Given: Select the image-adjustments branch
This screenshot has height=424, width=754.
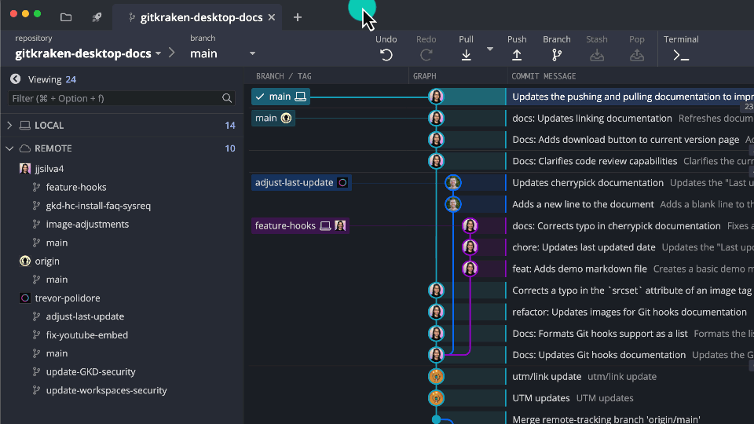Looking at the screenshot, I should (x=87, y=224).
